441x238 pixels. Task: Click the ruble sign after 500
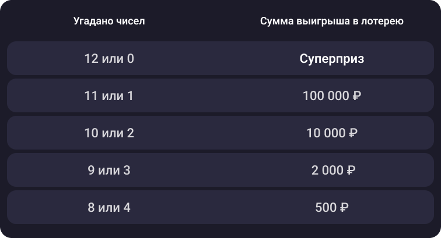[x=345, y=208]
